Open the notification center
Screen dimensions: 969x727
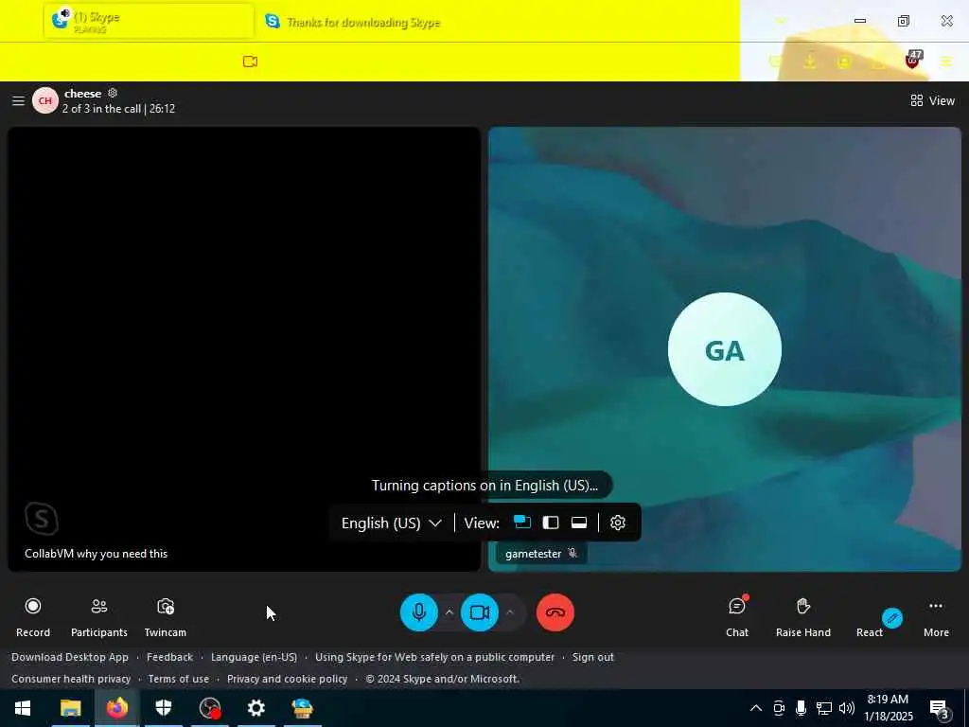940,709
